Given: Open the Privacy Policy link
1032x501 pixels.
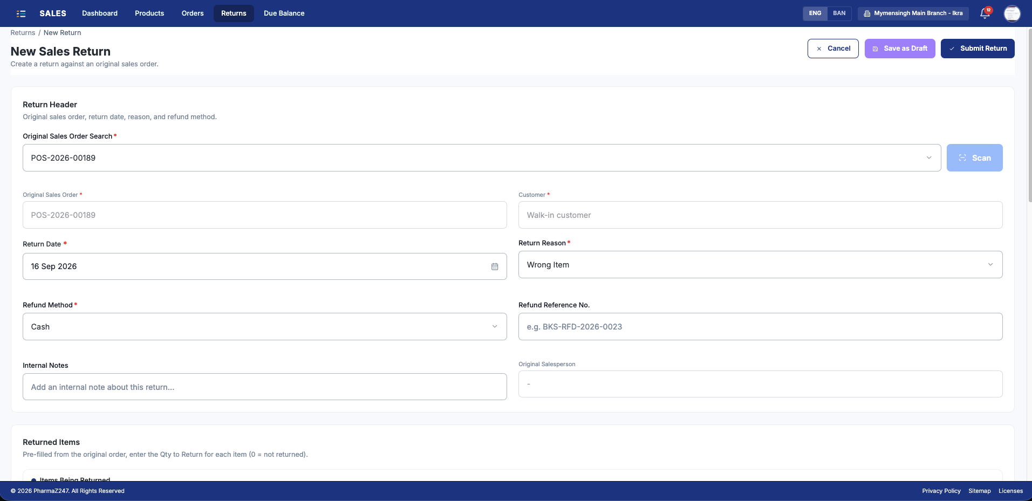Looking at the screenshot, I should tap(941, 491).
